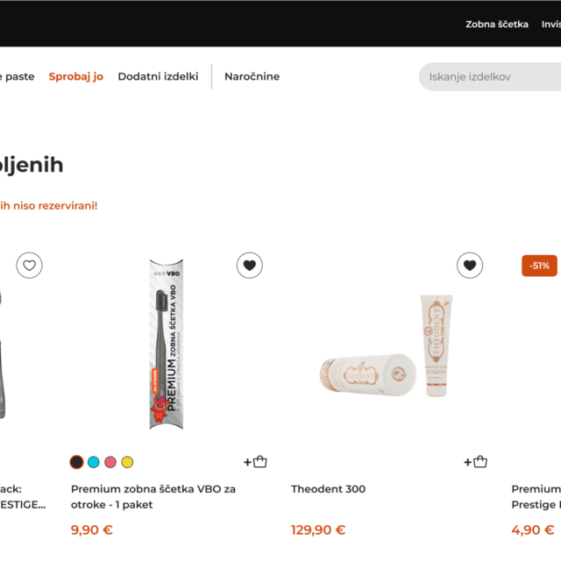Viewport: 561px width, 561px height.
Task: Open the Sprobaj jo menu item
Action: point(76,76)
